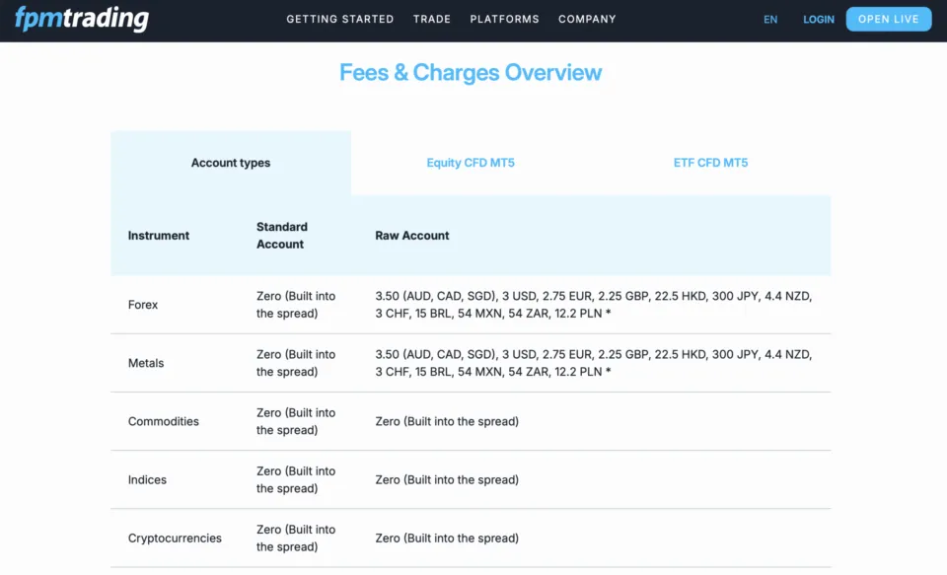Screen dimensions: 947x575
Task: Select the Commodities table row
Action: pyautogui.click(x=469, y=421)
